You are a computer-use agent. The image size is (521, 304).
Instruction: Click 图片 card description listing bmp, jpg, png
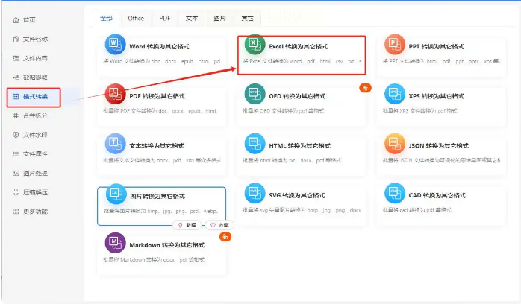pos(161,211)
